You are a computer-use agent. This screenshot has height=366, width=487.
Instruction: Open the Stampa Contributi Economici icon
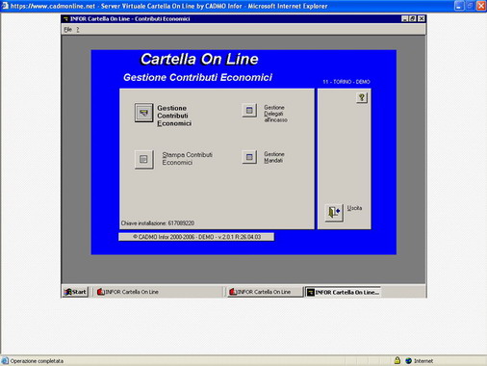pos(143,159)
